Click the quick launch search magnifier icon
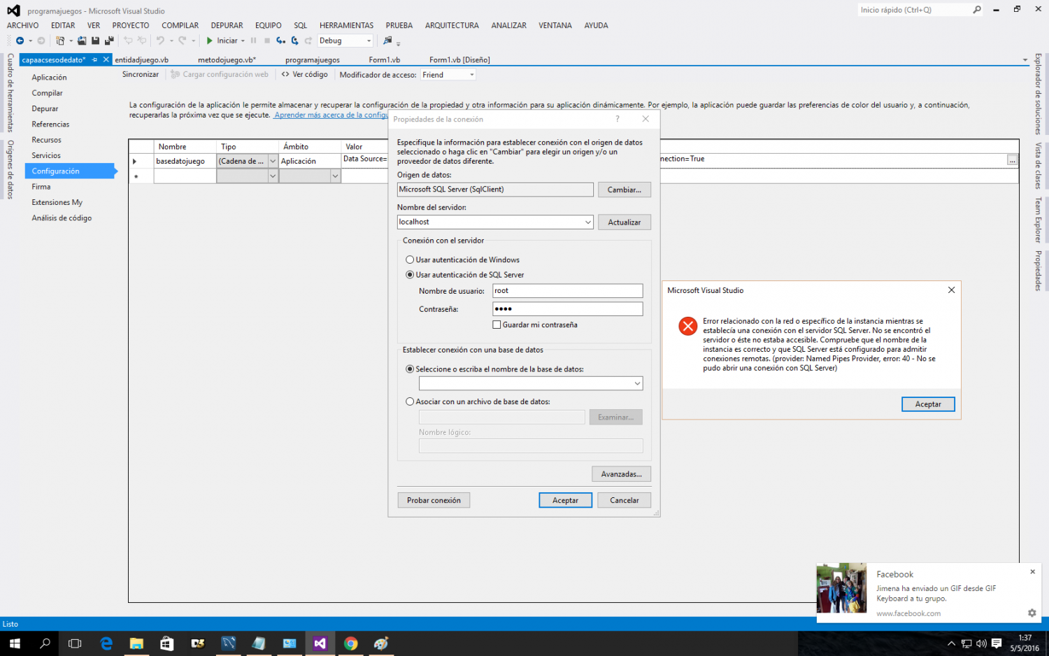The height and width of the screenshot is (656, 1049). tap(977, 10)
